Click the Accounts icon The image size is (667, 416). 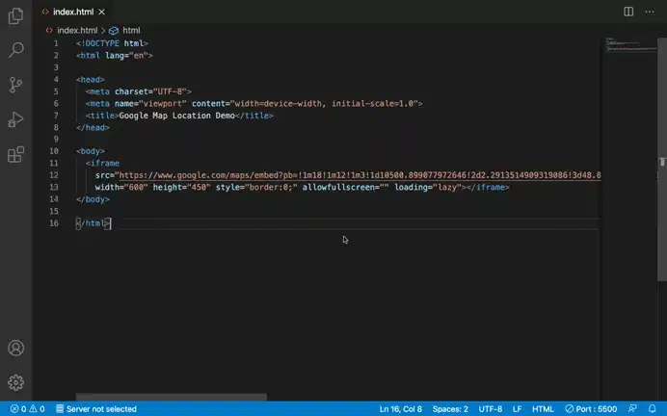(15, 349)
